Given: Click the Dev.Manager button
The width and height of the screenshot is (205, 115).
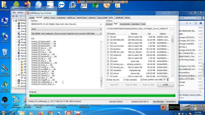Looking at the screenshot, I should click(x=159, y=101).
